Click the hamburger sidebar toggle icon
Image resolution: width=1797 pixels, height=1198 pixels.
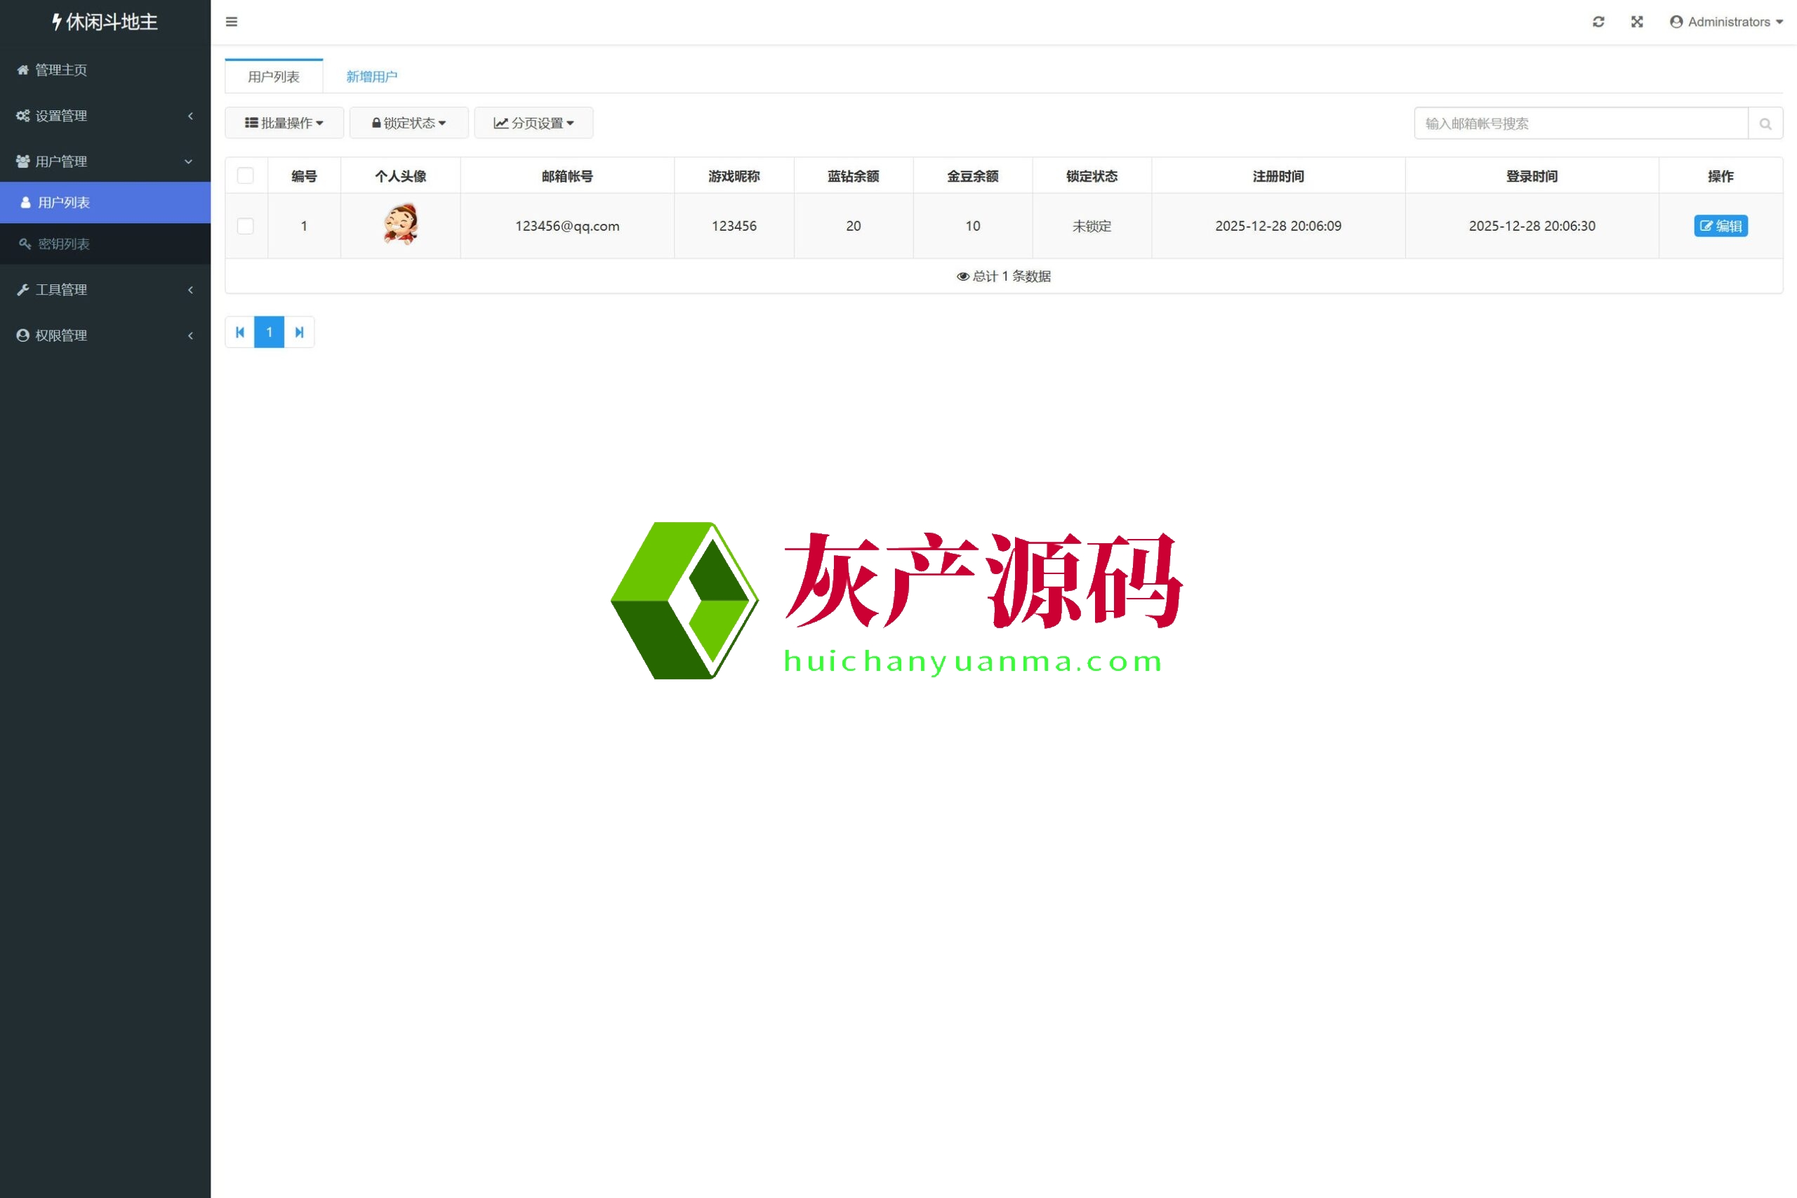[232, 21]
